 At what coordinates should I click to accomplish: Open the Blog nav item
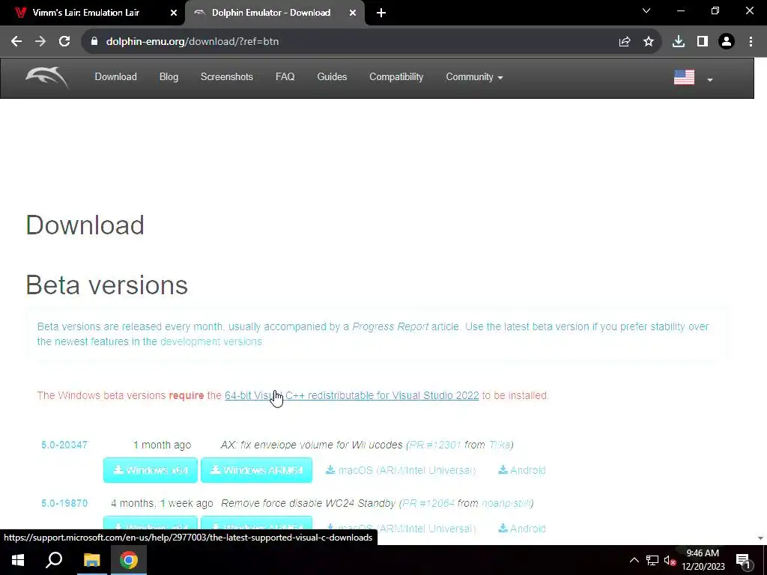pyautogui.click(x=169, y=77)
